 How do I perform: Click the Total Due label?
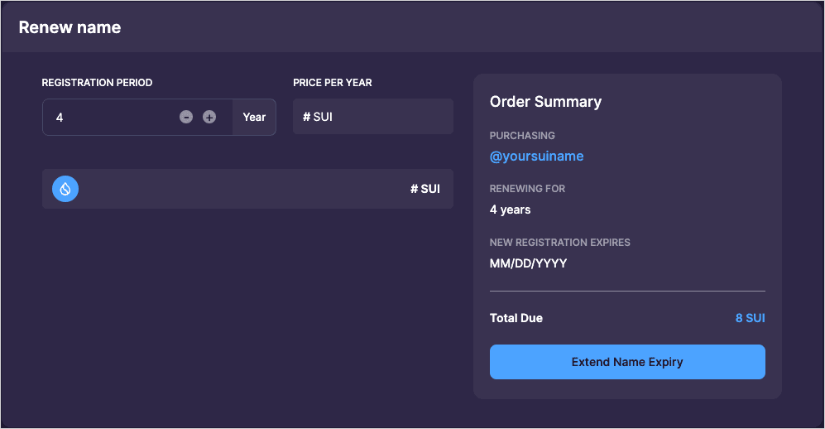(516, 318)
